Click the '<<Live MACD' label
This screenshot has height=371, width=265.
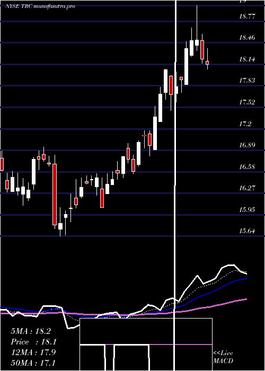click(223, 357)
